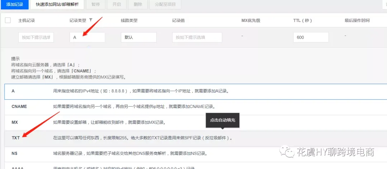387x169 pixels.
Task: Open the 线路类型 field showing 默认
Action: pyautogui.click(x=139, y=37)
